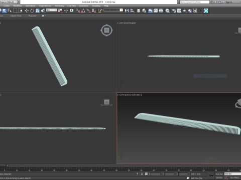This screenshot has height=180, width=241.
Task: Open the Customize menu
Action: pyautogui.click(x=84, y=6)
